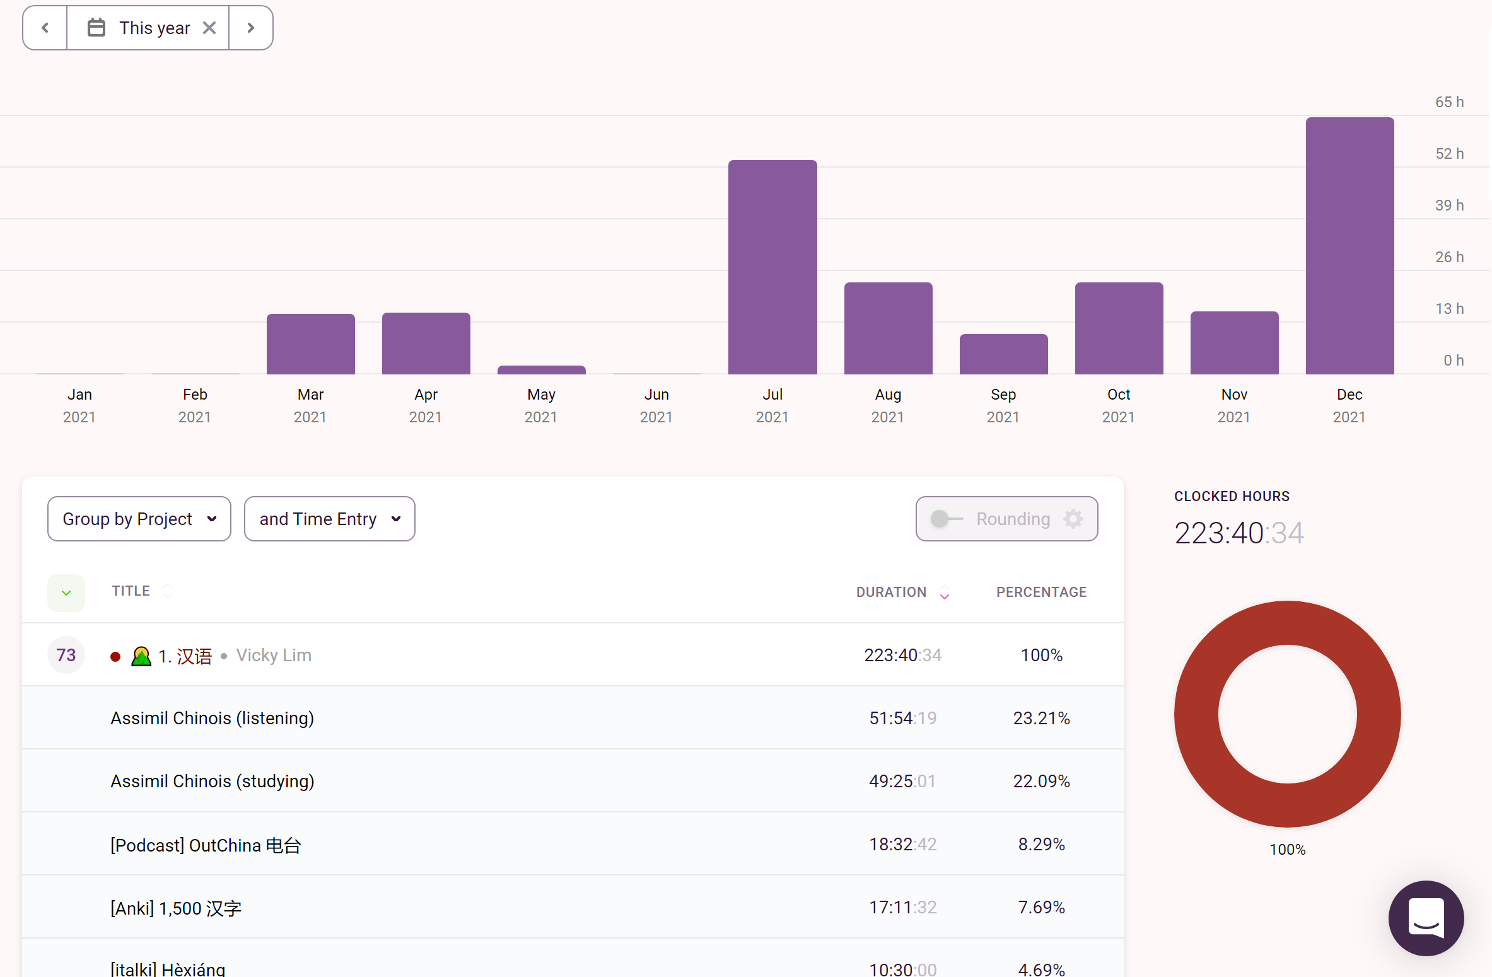Click the 23.21% percentage value

tap(1042, 718)
